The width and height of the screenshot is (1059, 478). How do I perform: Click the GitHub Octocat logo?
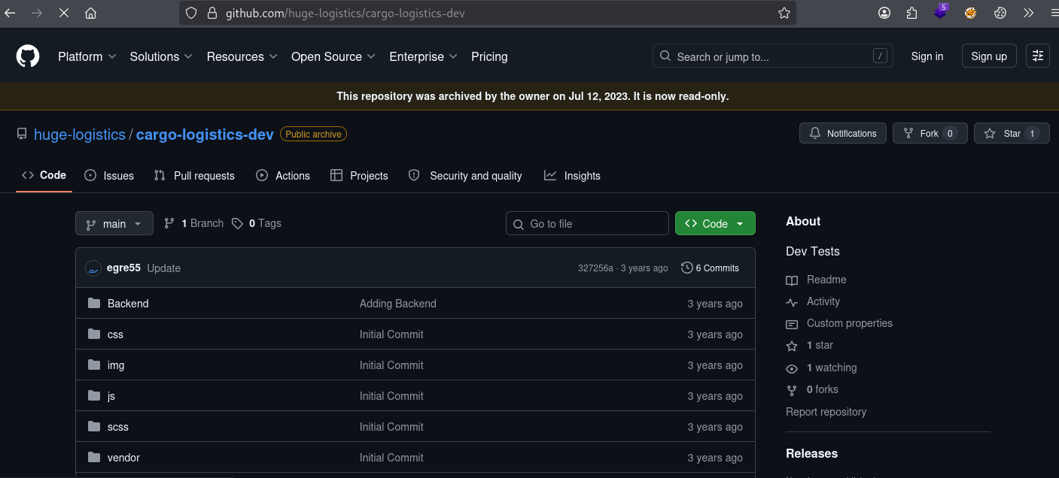[x=28, y=56]
